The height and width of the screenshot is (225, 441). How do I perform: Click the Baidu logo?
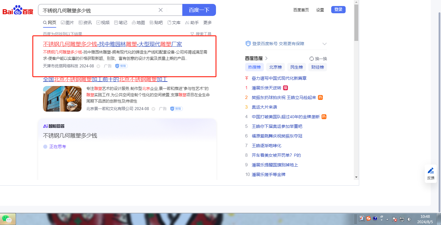(x=18, y=10)
